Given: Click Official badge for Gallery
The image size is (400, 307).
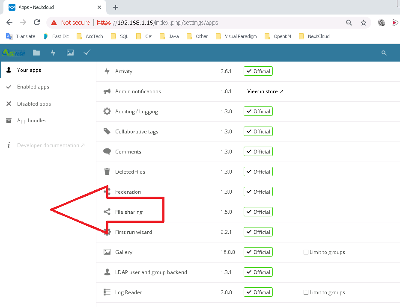Looking at the screenshot, I should tap(258, 252).
